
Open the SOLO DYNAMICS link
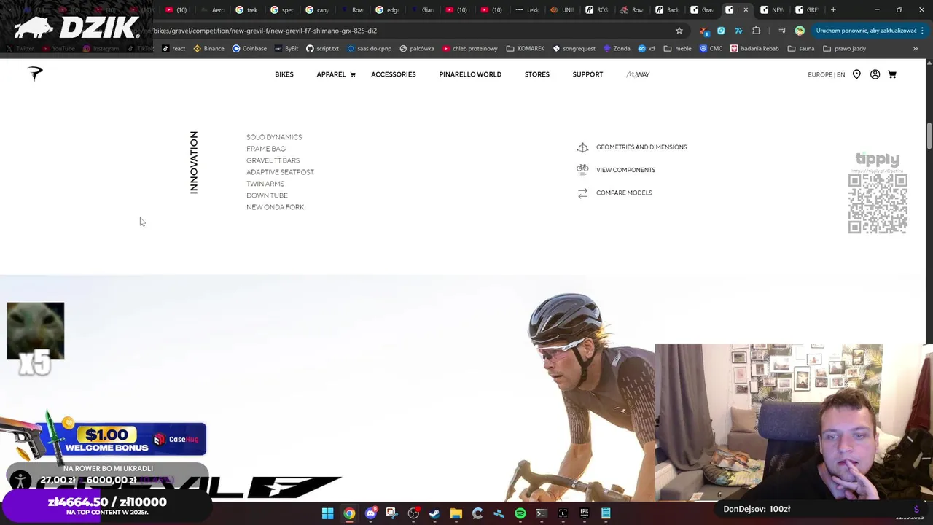[274, 137]
